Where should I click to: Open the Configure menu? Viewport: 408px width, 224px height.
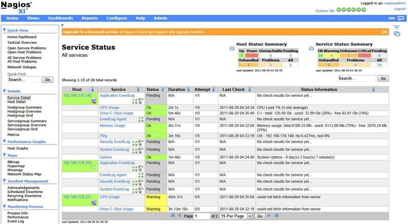pyautogui.click(x=117, y=18)
